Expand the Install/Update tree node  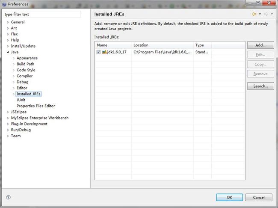(x=8, y=46)
